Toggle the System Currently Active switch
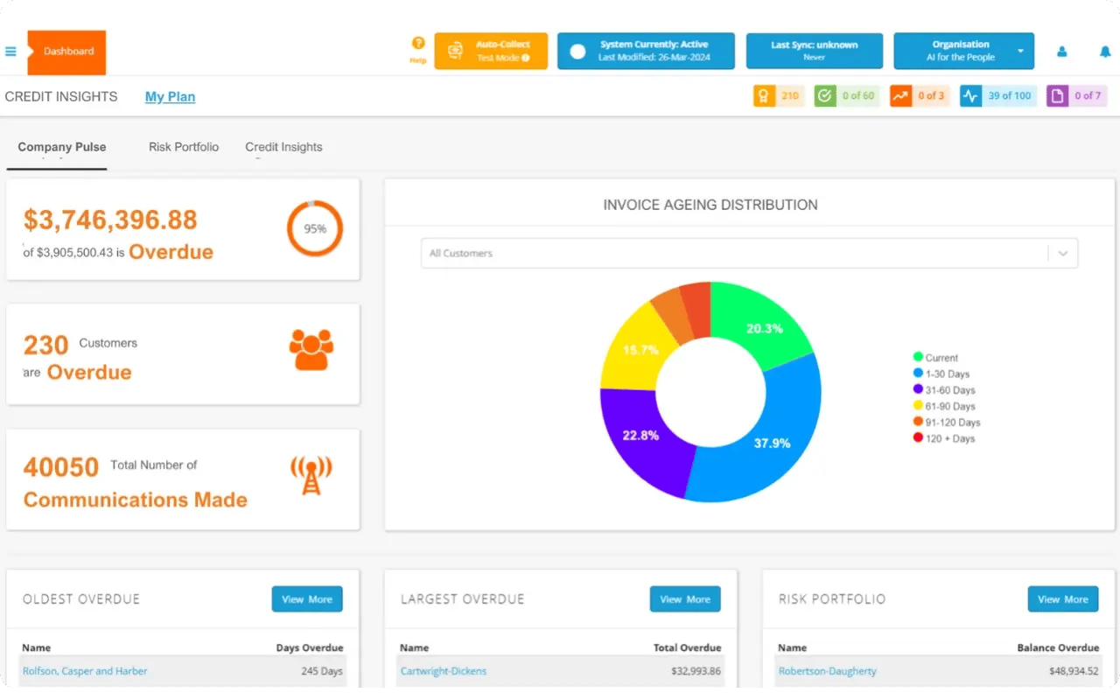This screenshot has width=1120, height=700. [x=577, y=51]
